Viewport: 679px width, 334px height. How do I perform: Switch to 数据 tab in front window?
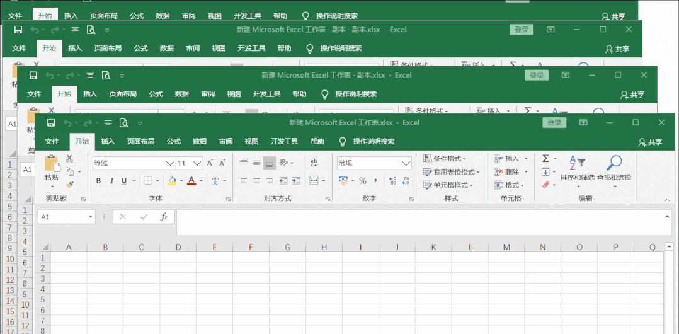200,141
